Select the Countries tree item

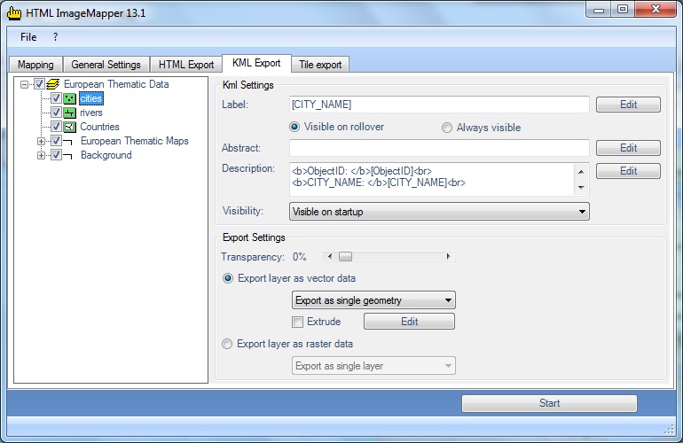[x=99, y=127]
